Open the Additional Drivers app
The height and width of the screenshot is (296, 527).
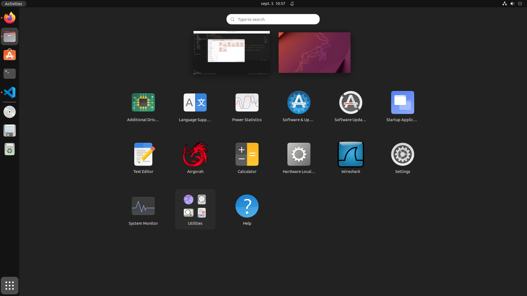(x=143, y=107)
